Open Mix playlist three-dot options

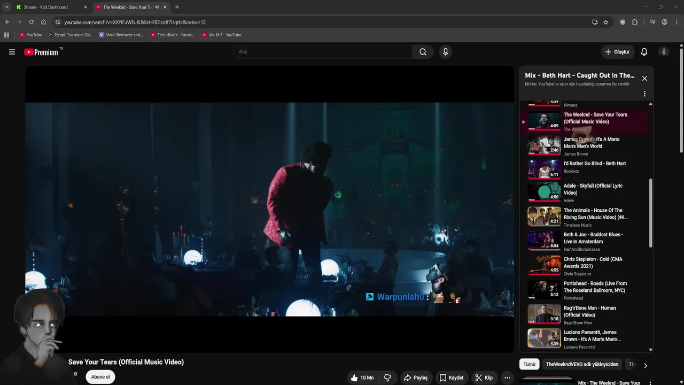[x=644, y=94]
